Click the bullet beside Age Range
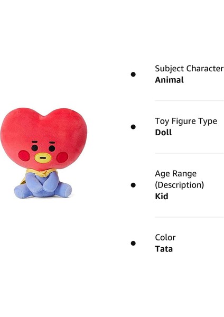This screenshot has width=224, height=317. (133, 185)
